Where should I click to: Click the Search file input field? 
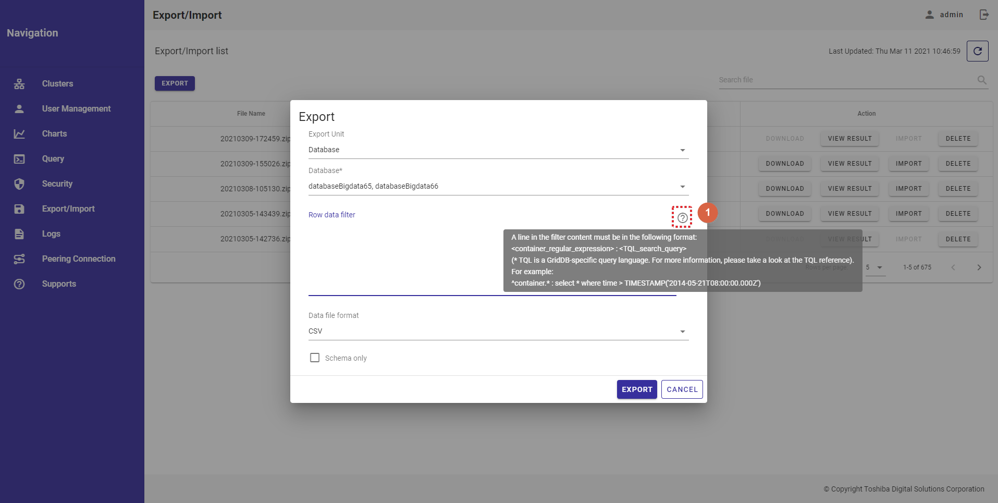point(847,80)
